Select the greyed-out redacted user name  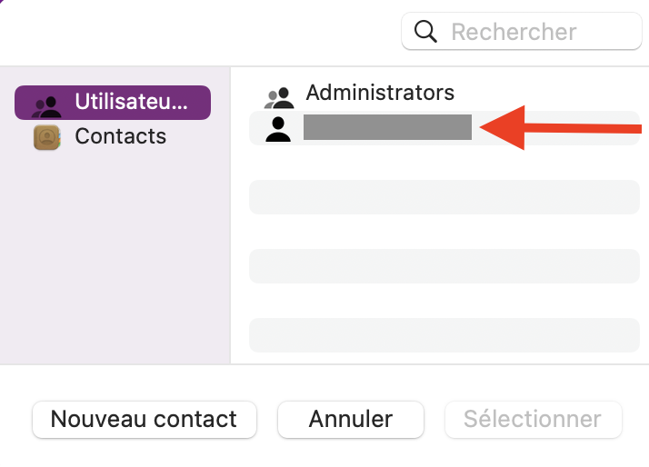pyautogui.click(x=387, y=127)
